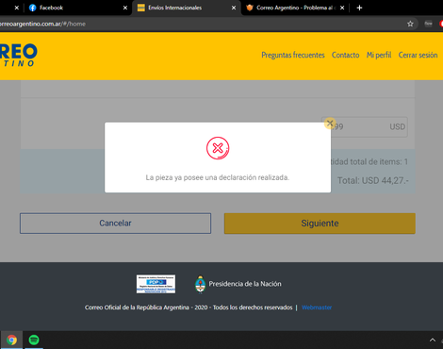
Task: Click the Facebook tab favicon
Action: point(32,8)
